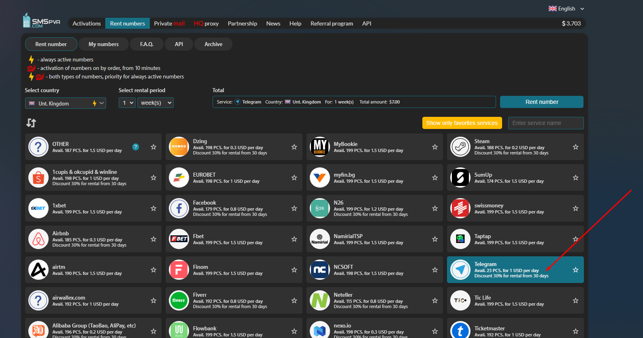Select the Dzing service icon
Screen dimensions: 643x338
click(179, 147)
